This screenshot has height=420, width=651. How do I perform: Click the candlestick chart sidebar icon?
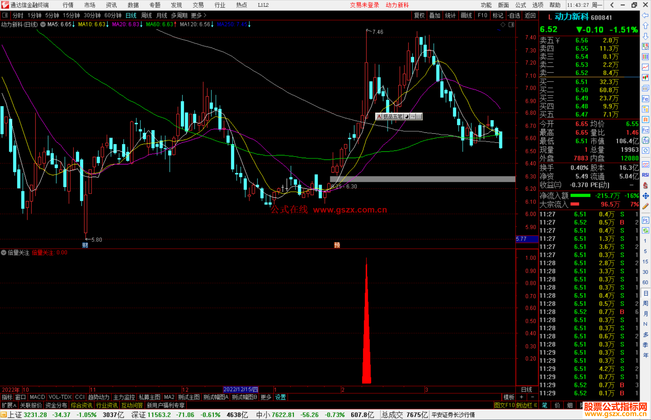tap(645, 78)
